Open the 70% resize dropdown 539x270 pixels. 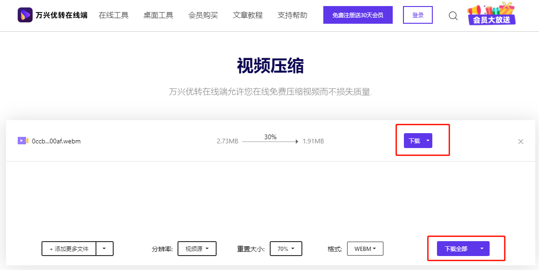point(286,249)
